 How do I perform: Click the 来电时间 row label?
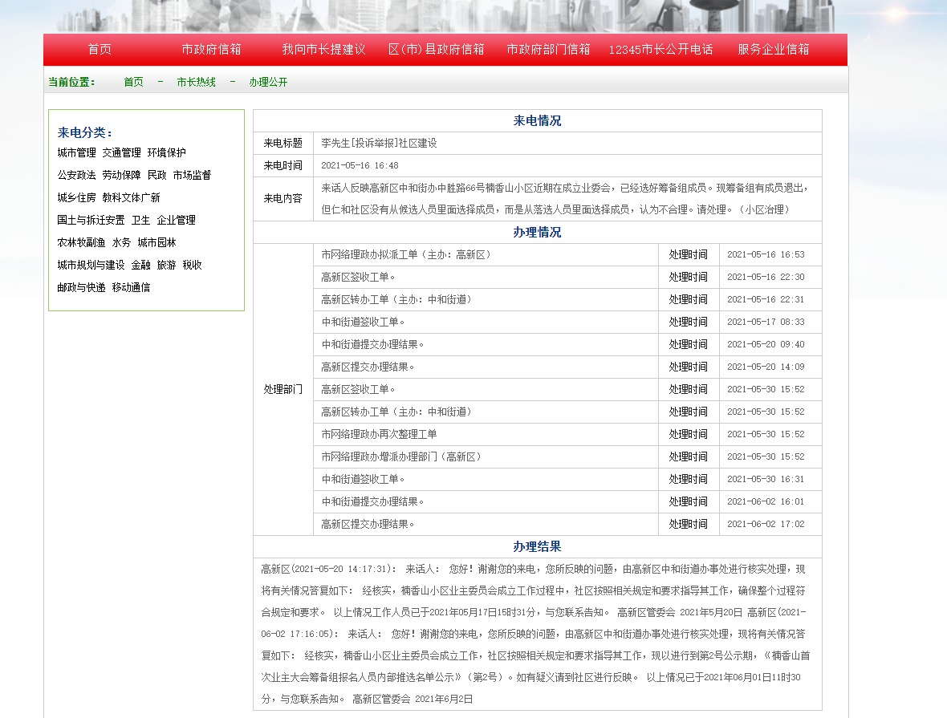point(282,165)
